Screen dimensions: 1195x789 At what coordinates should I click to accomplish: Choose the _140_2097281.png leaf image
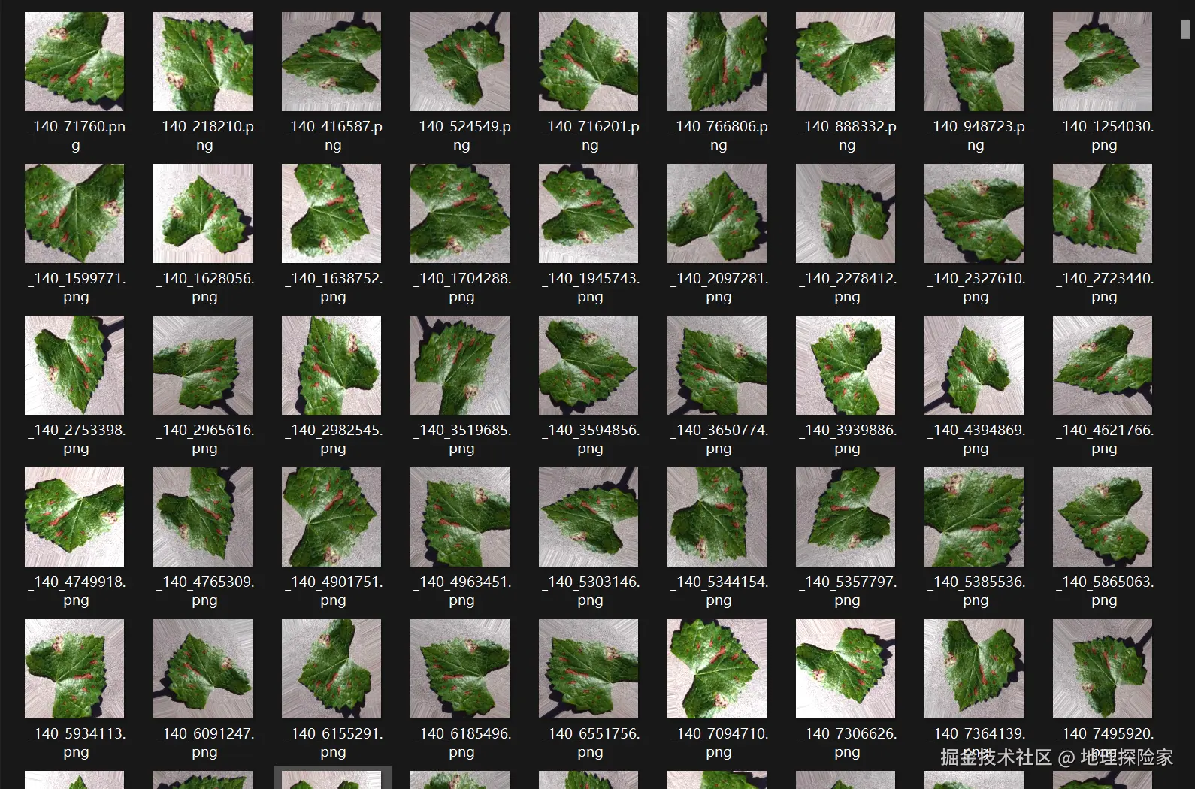(717, 213)
